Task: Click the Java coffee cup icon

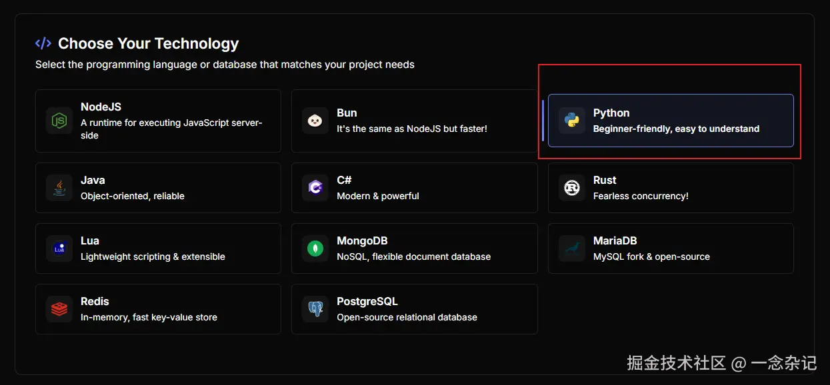Action: point(59,188)
